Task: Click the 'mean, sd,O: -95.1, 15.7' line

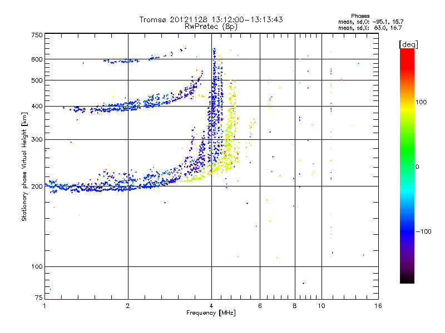Action: tap(370, 22)
